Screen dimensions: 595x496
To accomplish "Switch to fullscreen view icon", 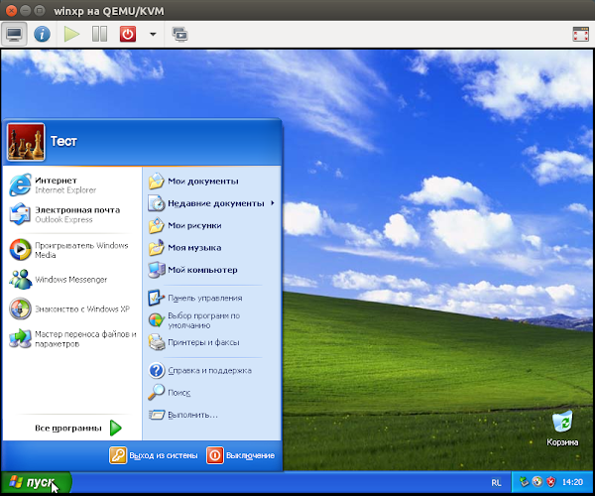I will [x=580, y=34].
